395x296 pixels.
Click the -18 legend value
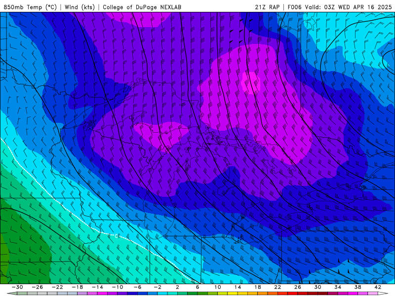click(78, 287)
